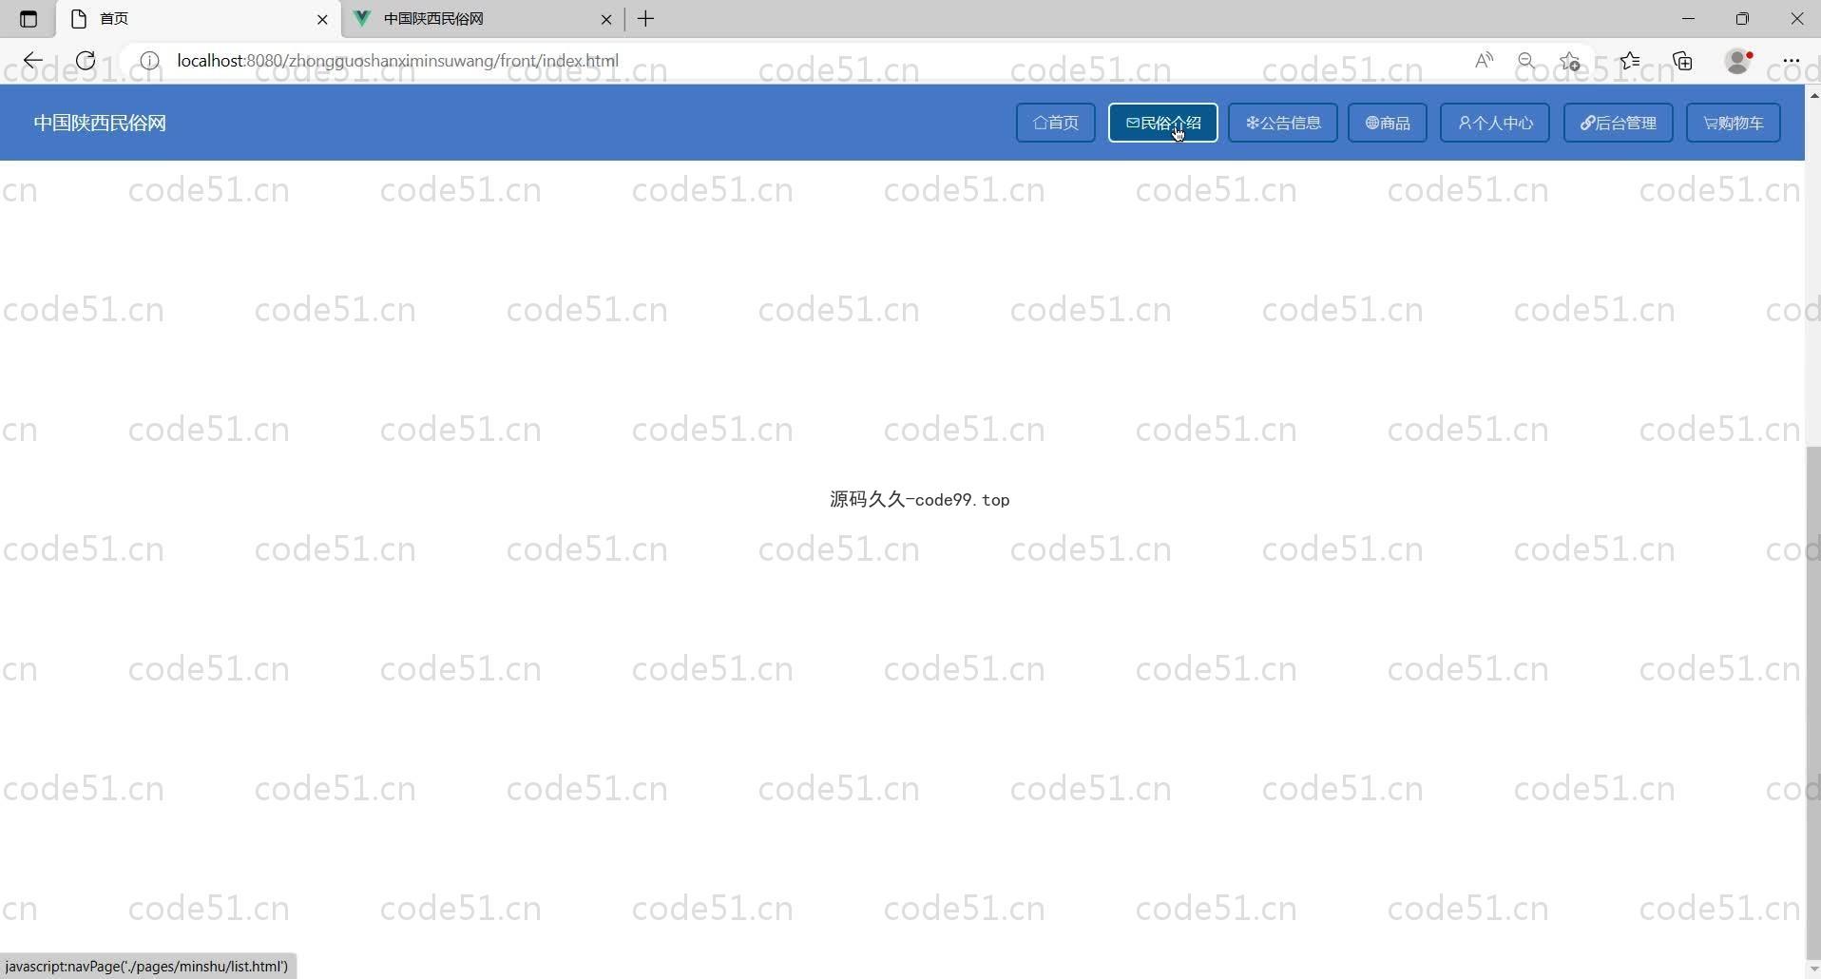Switch to the 中国陕西民俗网 tab
Image resolution: width=1821 pixels, height=979 pixels.
coord(475,19)
